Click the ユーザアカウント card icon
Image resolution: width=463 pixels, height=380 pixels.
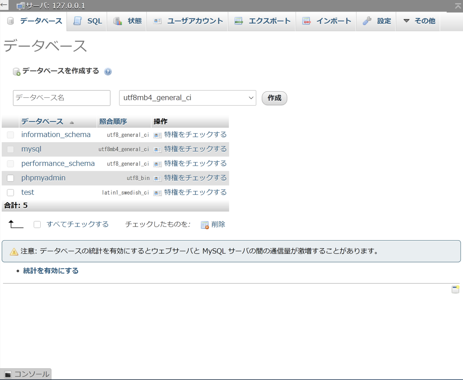click(x=158, y=21)
